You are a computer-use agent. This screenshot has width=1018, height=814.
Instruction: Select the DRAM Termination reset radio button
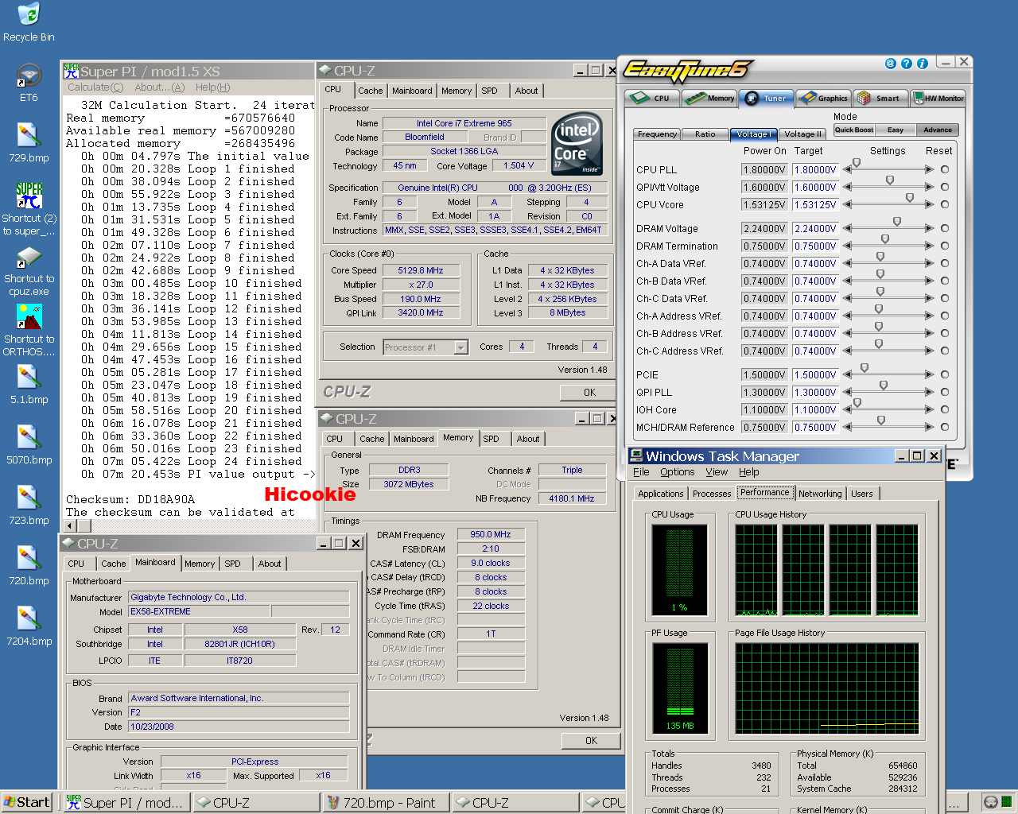coord(945,246)
